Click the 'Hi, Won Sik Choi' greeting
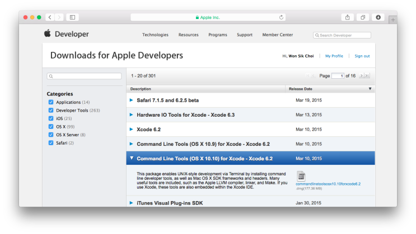The image size is (416, 234). [x=298, y=56]
